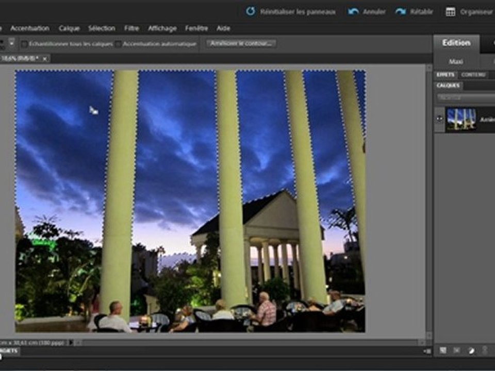Click the vertical scrollbar down arrow
This screenshot has width=495, height=371.
click(428, 335)
